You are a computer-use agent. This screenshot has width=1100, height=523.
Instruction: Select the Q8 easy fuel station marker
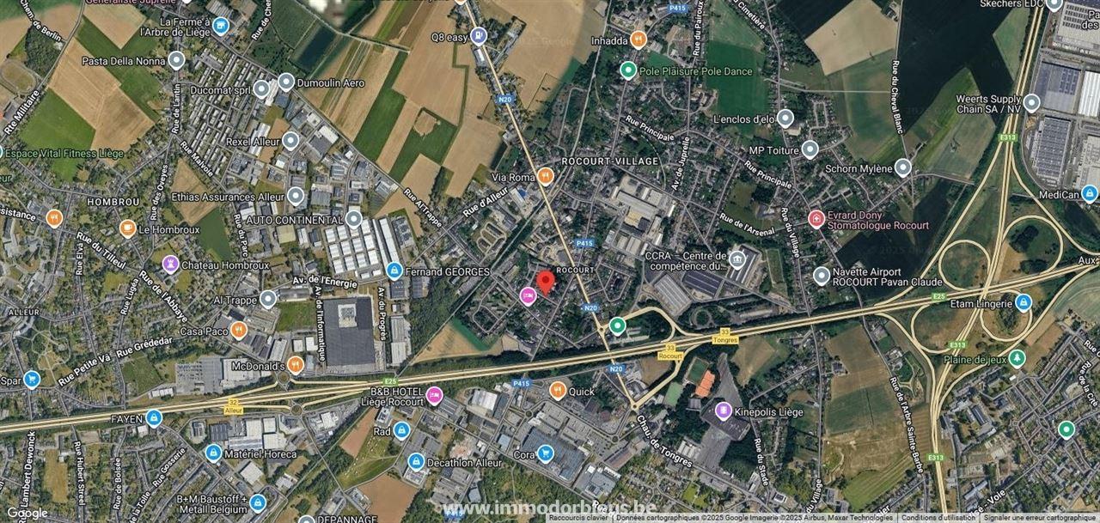coord(479,36)
